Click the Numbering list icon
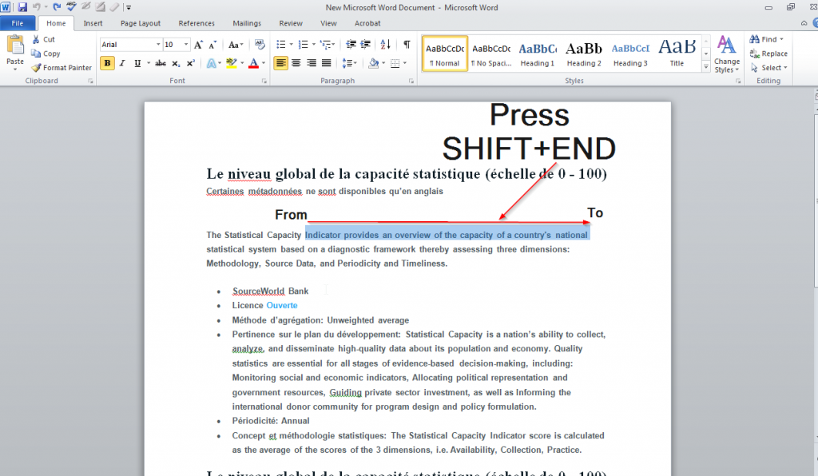 303,45
